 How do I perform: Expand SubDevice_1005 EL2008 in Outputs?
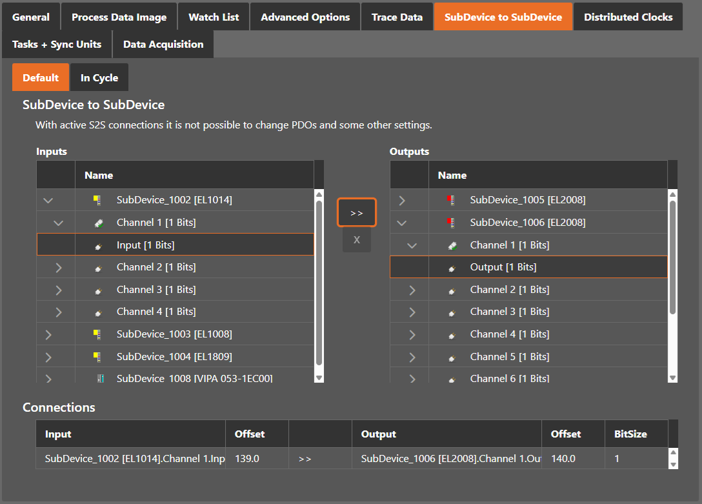pyautogui.click(x=402, y=201)
